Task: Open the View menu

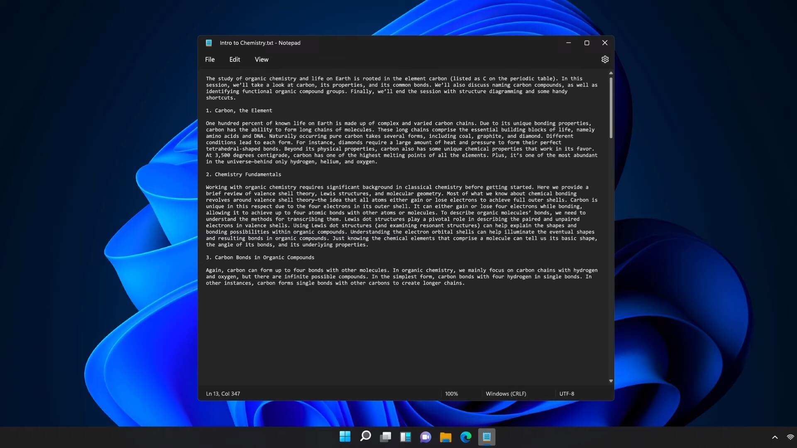Action: click(261, 59)
